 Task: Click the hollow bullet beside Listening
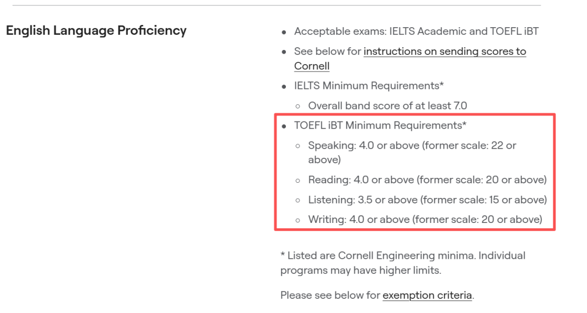pos(297,200)
